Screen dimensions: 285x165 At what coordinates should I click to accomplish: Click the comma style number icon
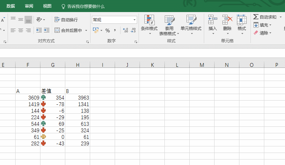tap(115, 31)
